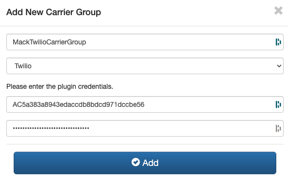288x182 pixels.
Task: Click the Add button
Action: (145, 163)
